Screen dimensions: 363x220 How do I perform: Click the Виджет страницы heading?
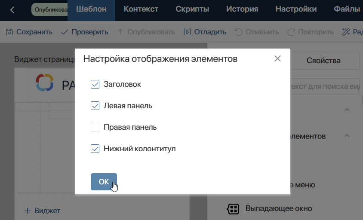pyautogui.click(x=45, y=59)
